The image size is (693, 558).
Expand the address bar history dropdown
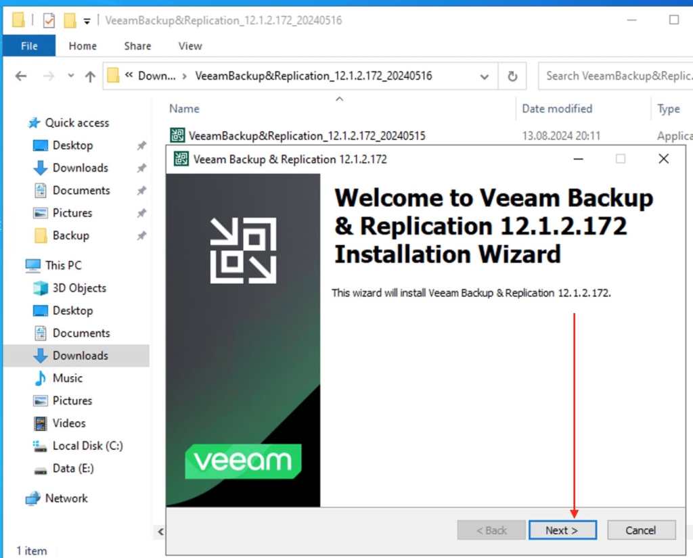[485, 77]
